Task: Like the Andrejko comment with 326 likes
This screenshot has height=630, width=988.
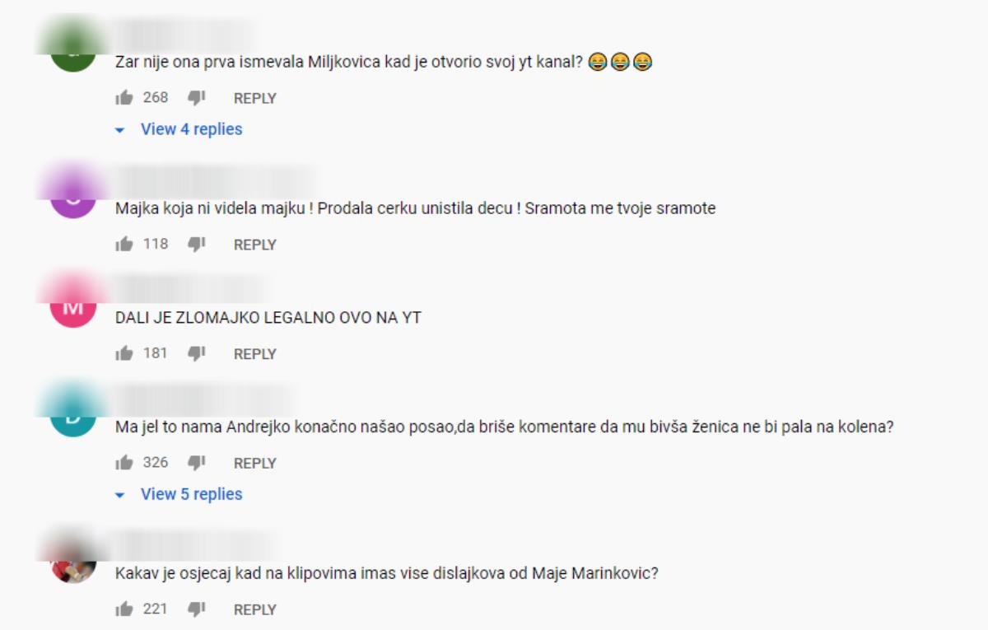Action: point(124,463)
